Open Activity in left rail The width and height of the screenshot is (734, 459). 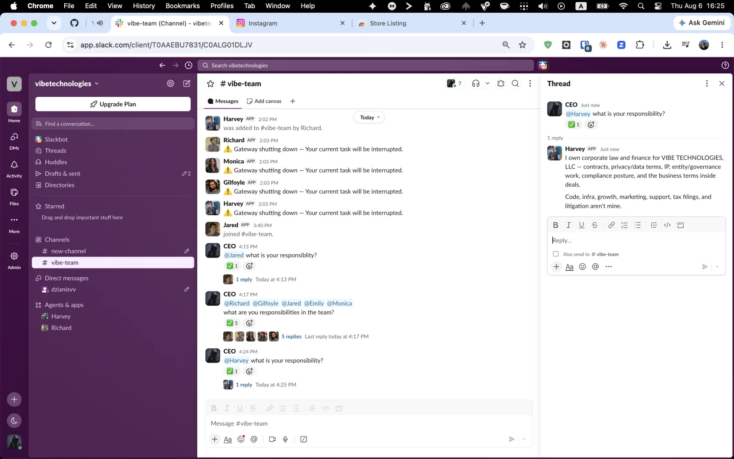[14, 168]
